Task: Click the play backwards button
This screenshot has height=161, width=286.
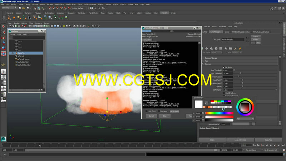Action: (x=267, y=145)
